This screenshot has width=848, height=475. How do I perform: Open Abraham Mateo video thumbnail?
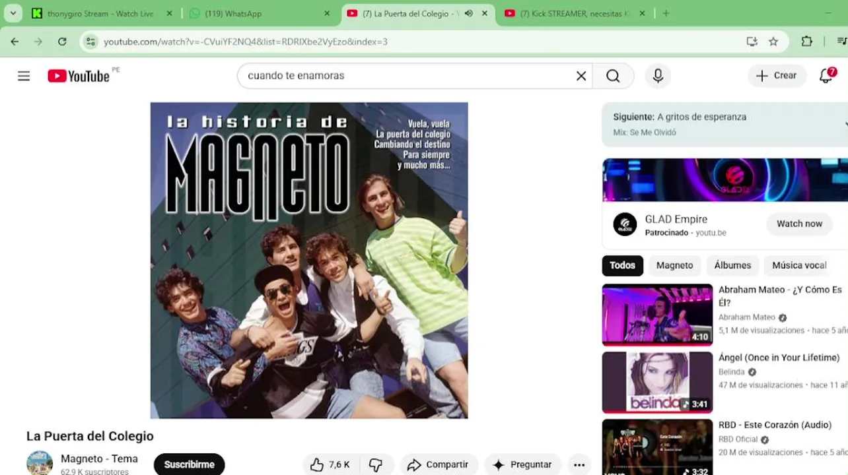[x=657, y=315]
